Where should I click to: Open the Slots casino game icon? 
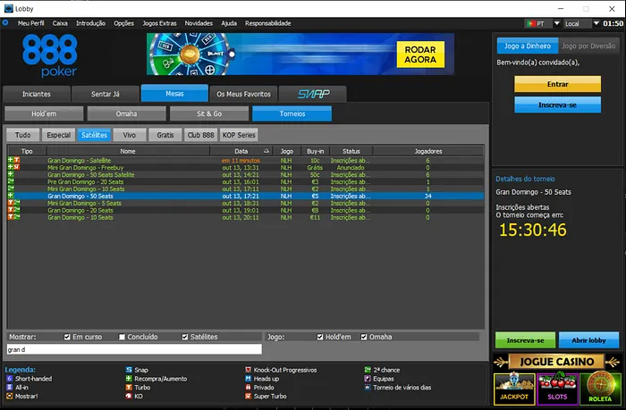(x=557, y=389)
